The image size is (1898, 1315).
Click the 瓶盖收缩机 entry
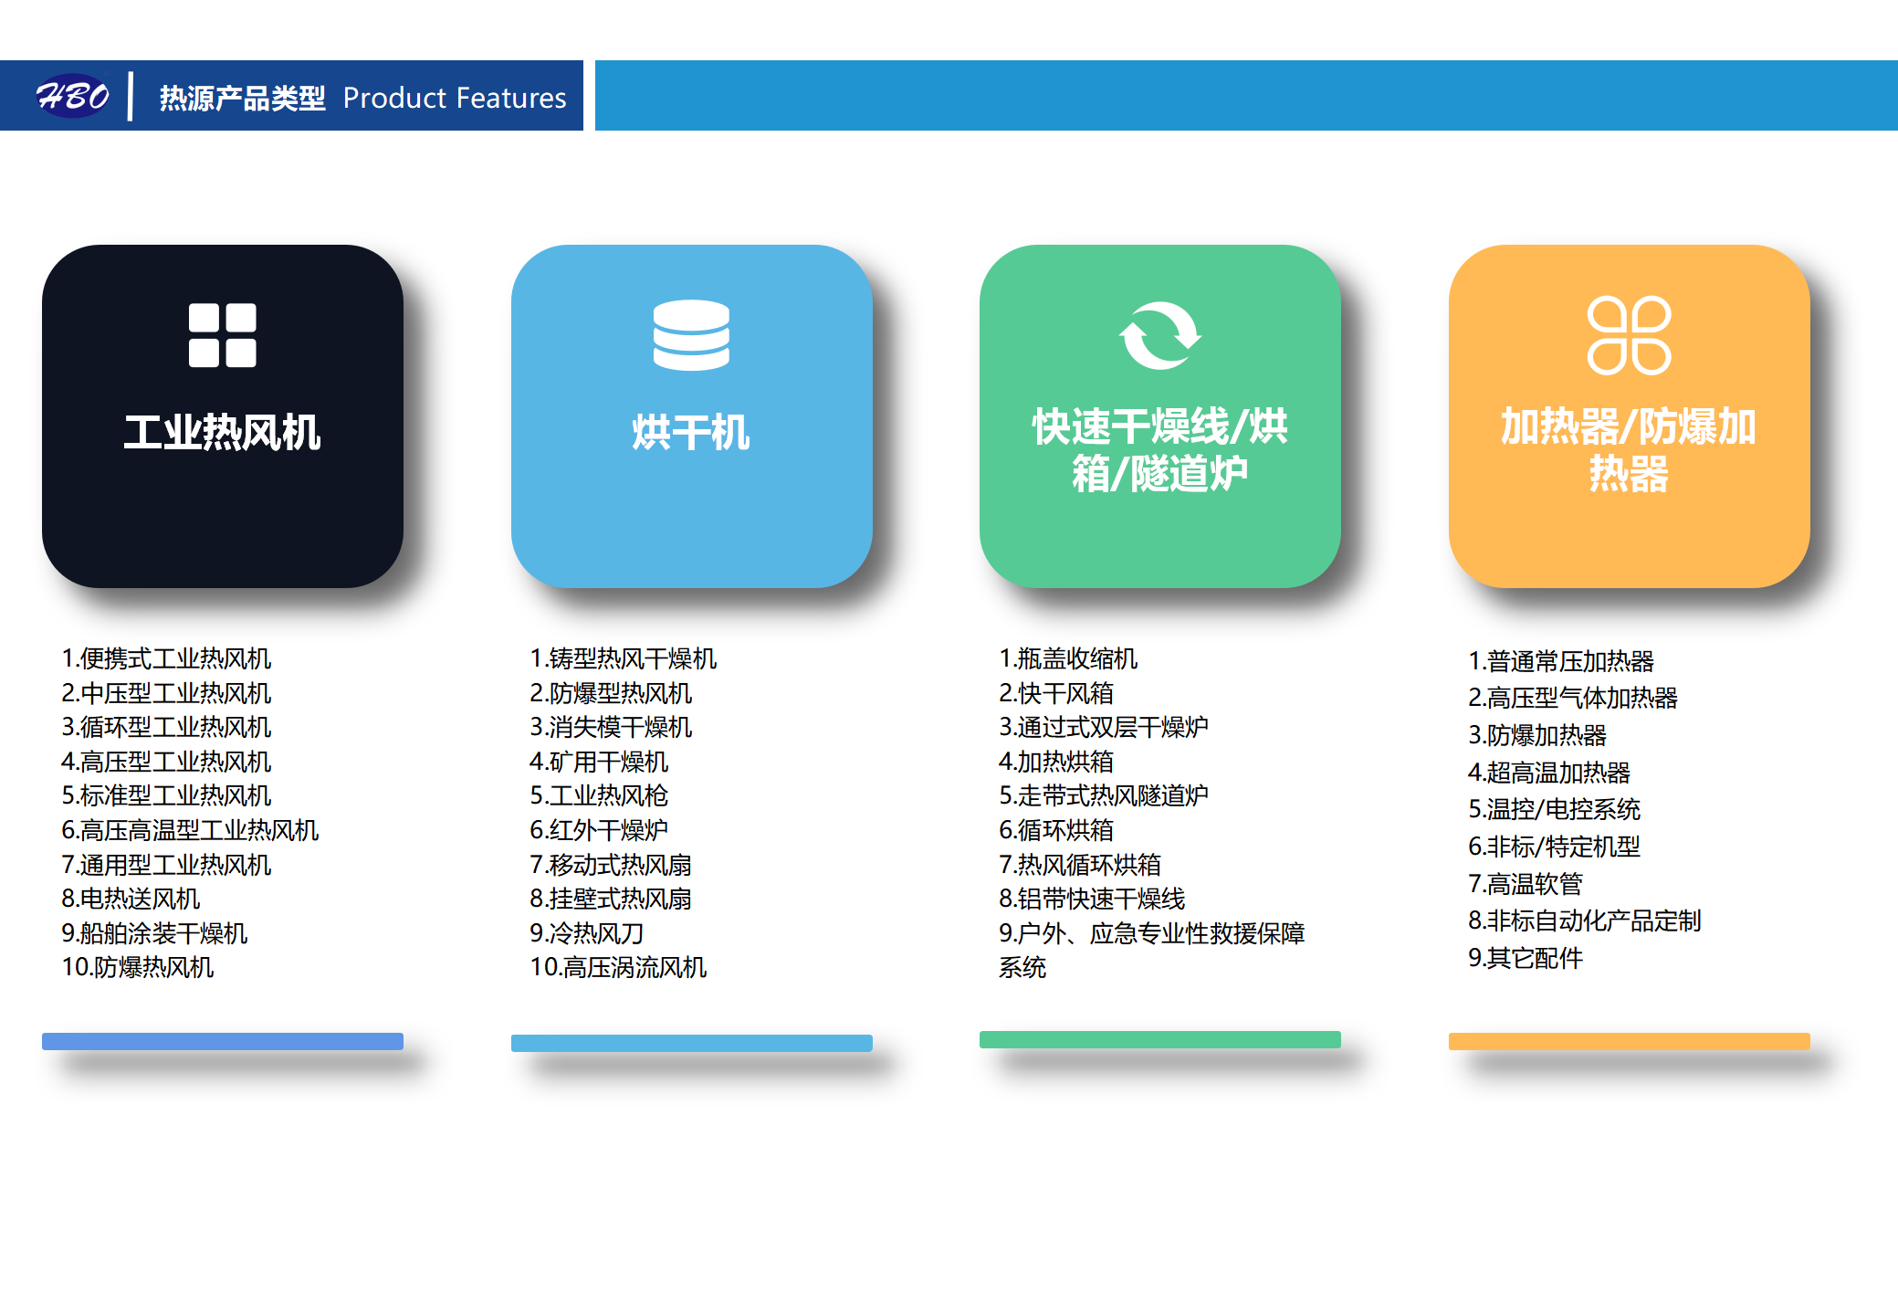[x=1070, y=659]
